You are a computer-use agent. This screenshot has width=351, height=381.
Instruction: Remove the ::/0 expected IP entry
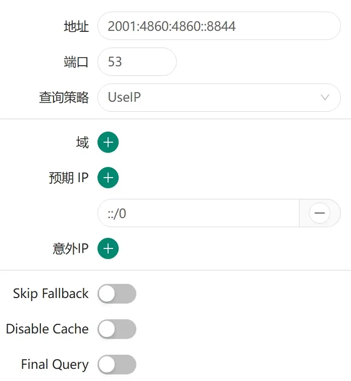pyautogui.click(x=319, y=214)
